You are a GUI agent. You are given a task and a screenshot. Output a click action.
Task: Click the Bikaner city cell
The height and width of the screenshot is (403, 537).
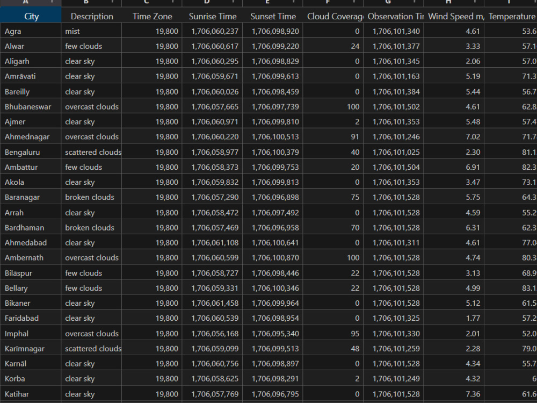[x=31, y=303]
